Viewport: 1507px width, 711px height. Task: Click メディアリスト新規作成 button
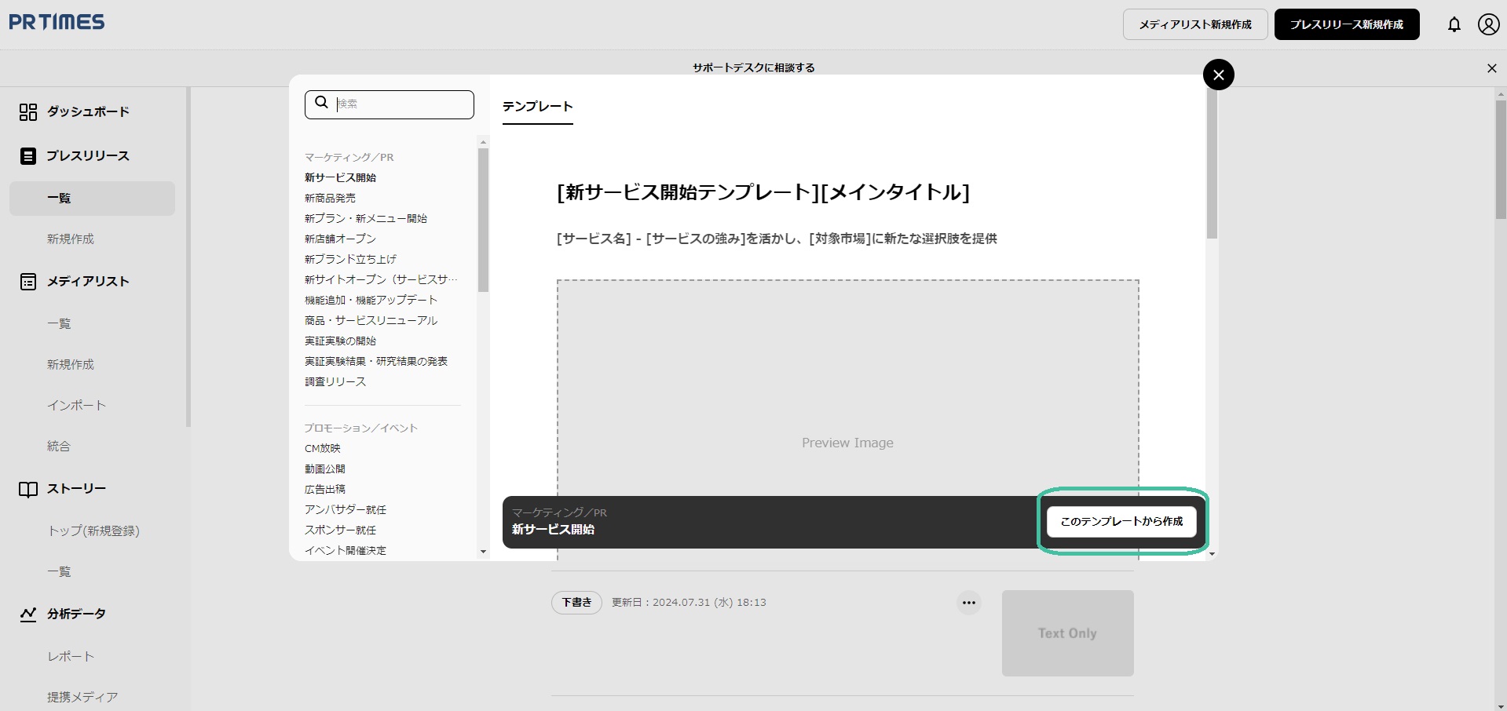click(1194, 24)
